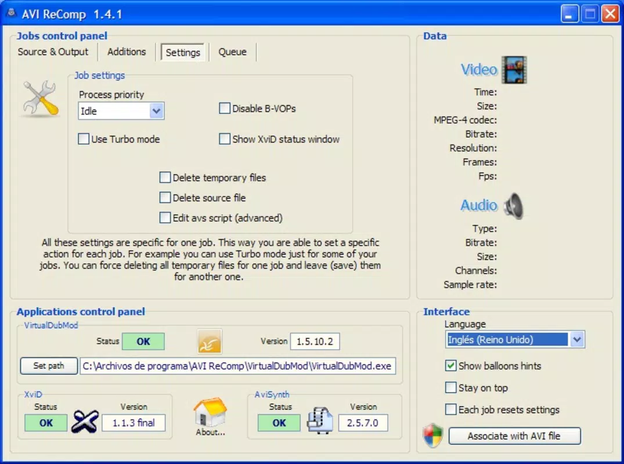Enable Edit avs script (advanced)

click(165, 217)
